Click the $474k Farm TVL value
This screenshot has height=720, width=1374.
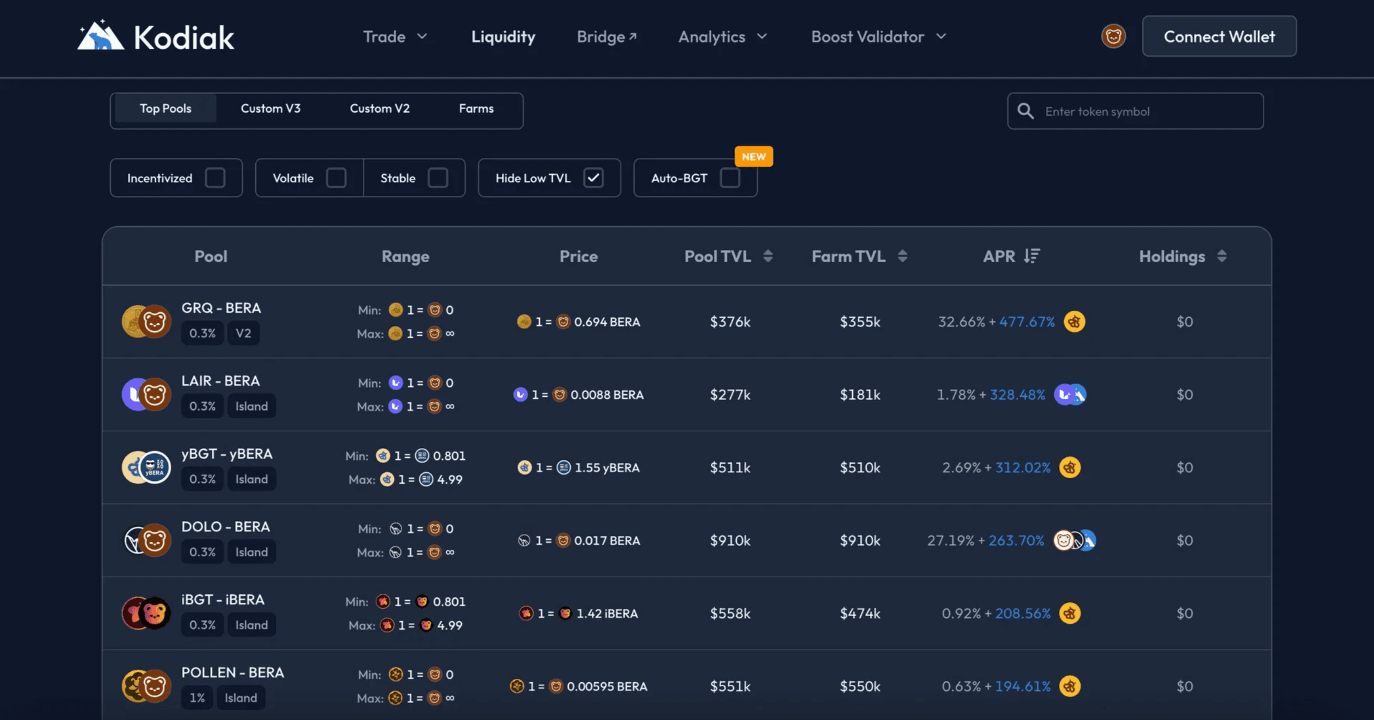(860, 613)
